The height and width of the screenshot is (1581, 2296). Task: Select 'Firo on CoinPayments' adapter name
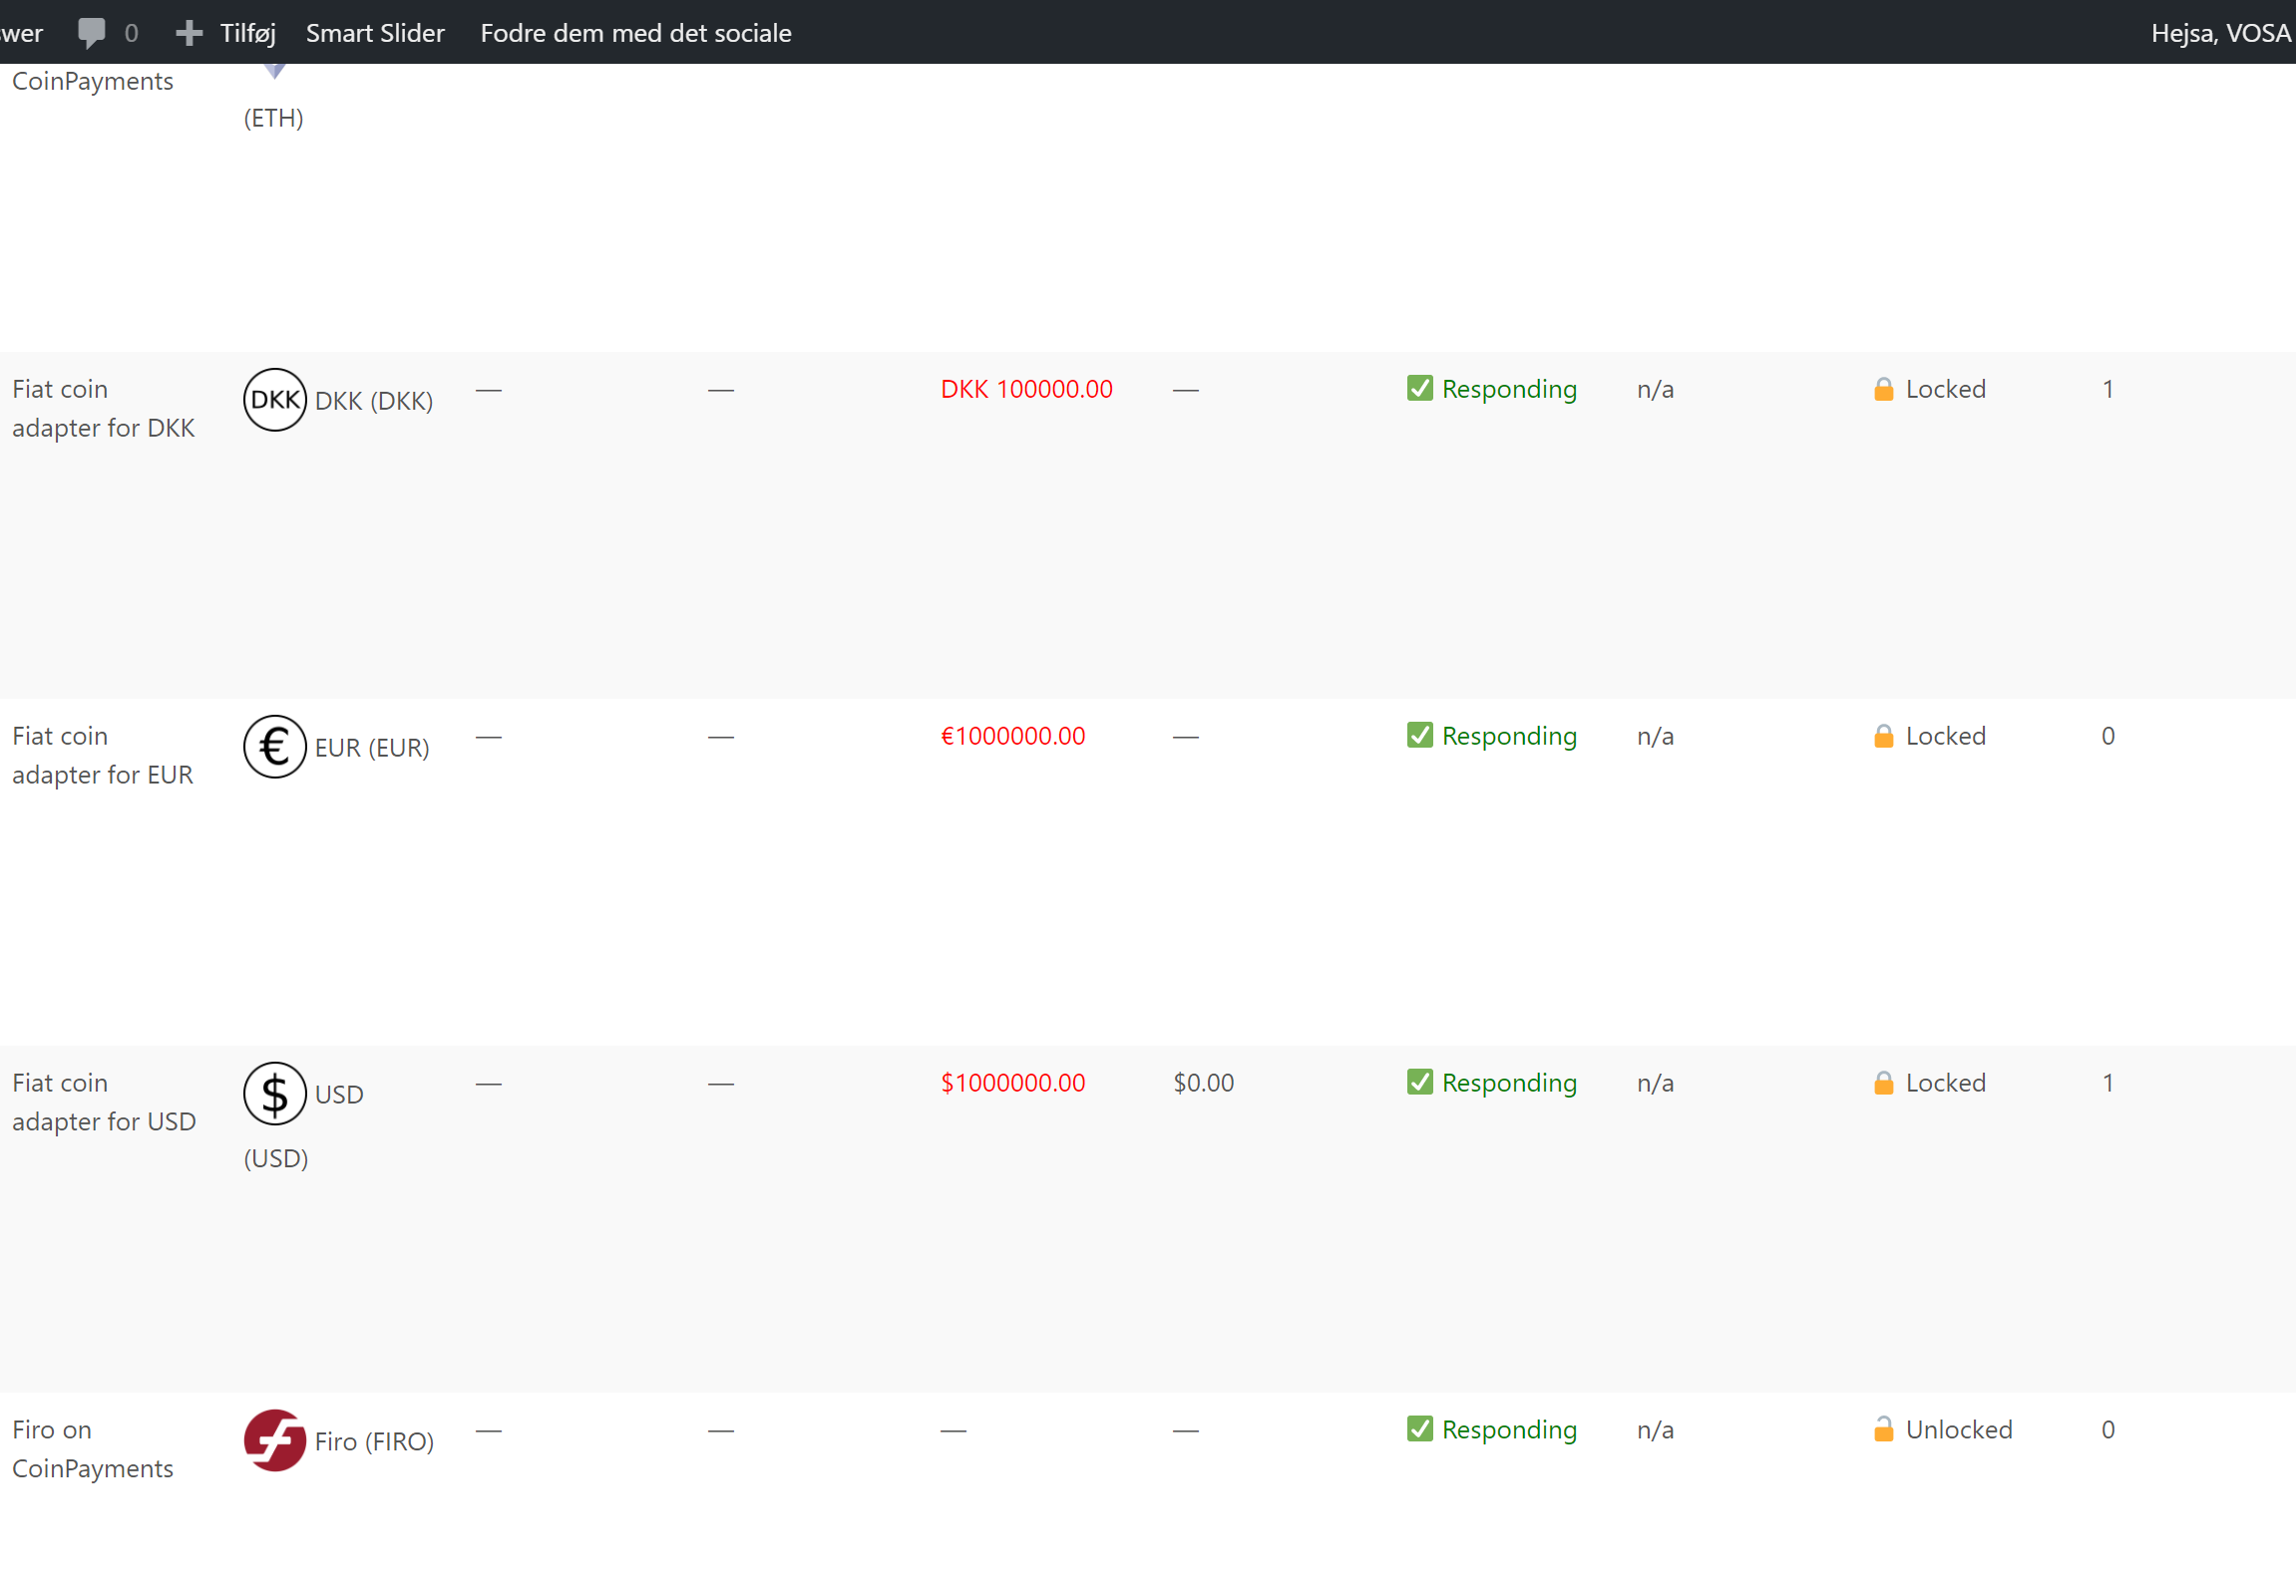93,1448
